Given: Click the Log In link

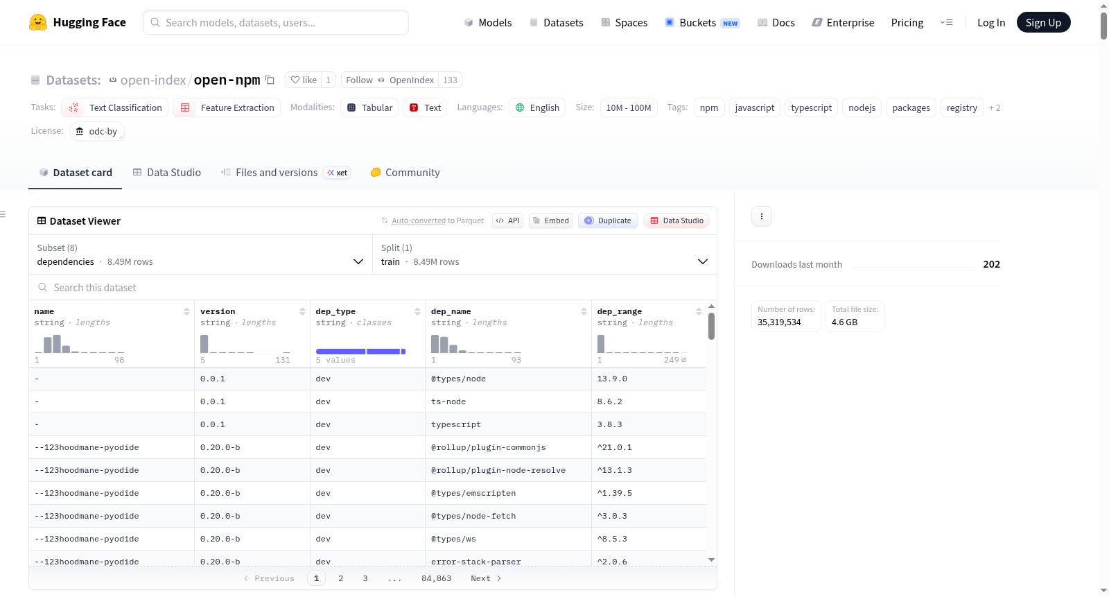Looking at the screenshot, I should click(x=991, y=22).
